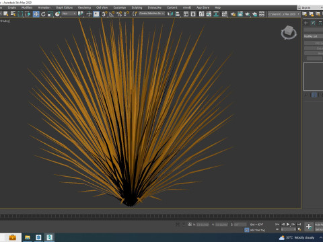Open the Rectangular Selection Region flyout
Screen dimensions: 323x242
(x=20, y=14)
